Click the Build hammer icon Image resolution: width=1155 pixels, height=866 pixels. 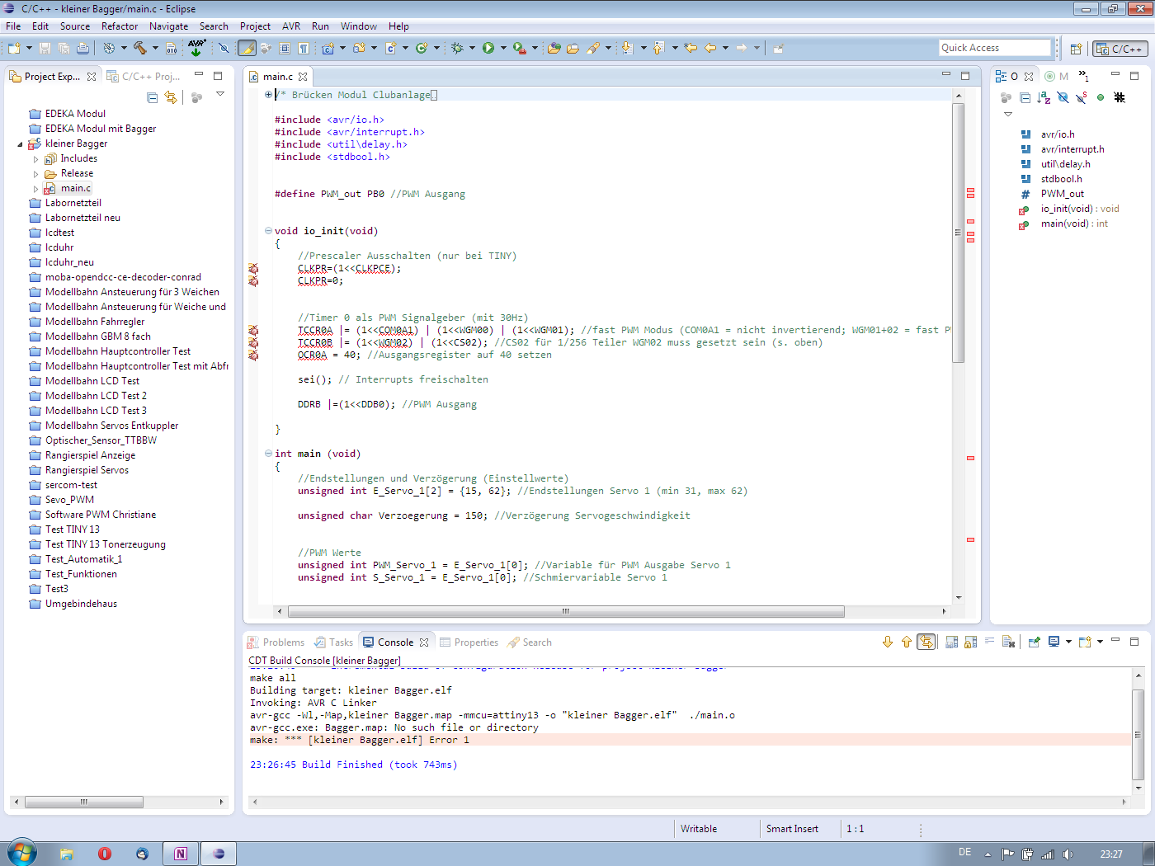click(x=139, y=48)
